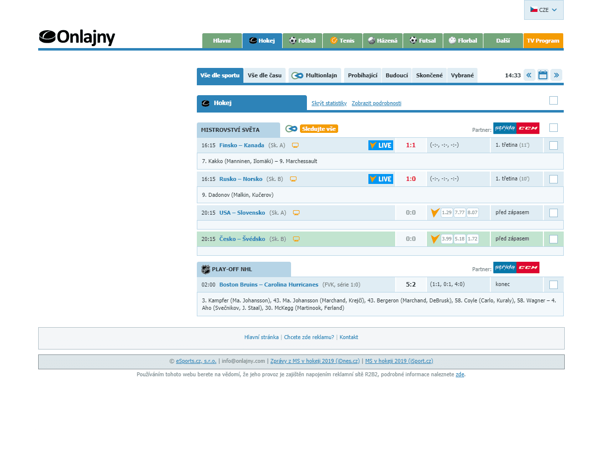Click odds 1.72 for Švédsko win
The image size is (593, 466).
(x=473, y=239)
